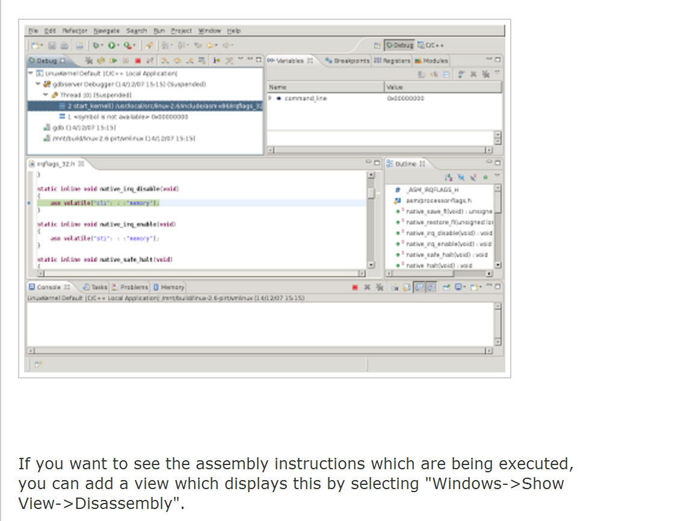
Task: Click the Disconnect debugger icon
Action: pyautogui.click(x=150, y=60)
